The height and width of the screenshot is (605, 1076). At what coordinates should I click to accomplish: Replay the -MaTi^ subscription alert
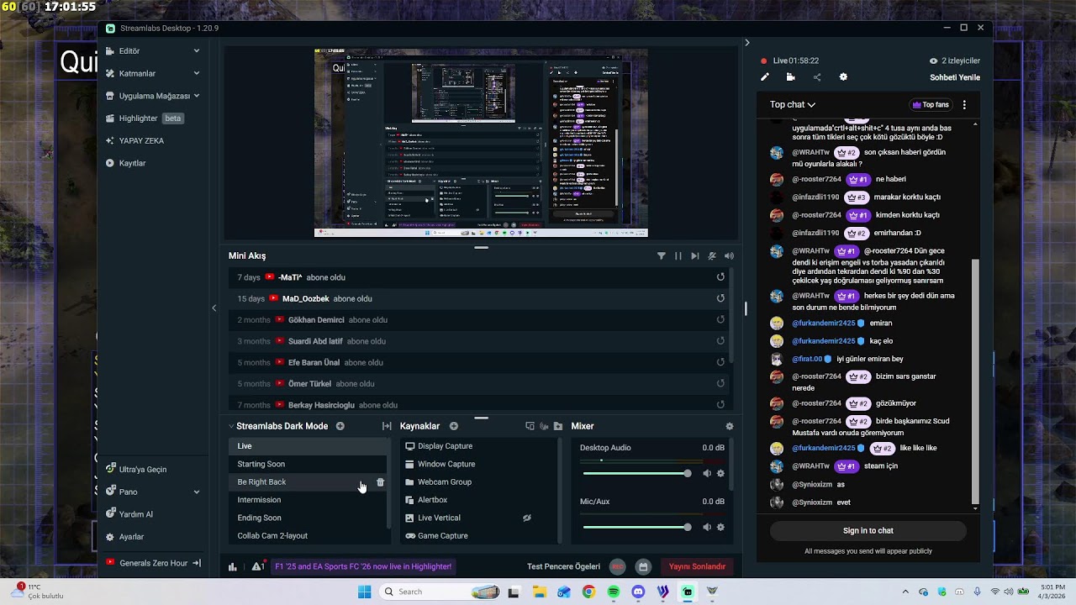[x=720, y=277]
